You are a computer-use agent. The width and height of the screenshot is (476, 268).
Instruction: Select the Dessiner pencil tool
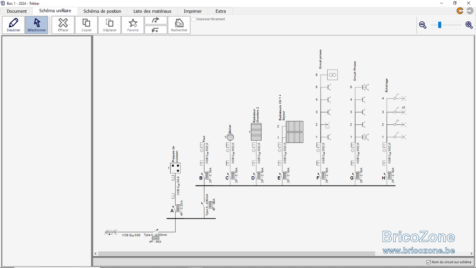point(13,25)
